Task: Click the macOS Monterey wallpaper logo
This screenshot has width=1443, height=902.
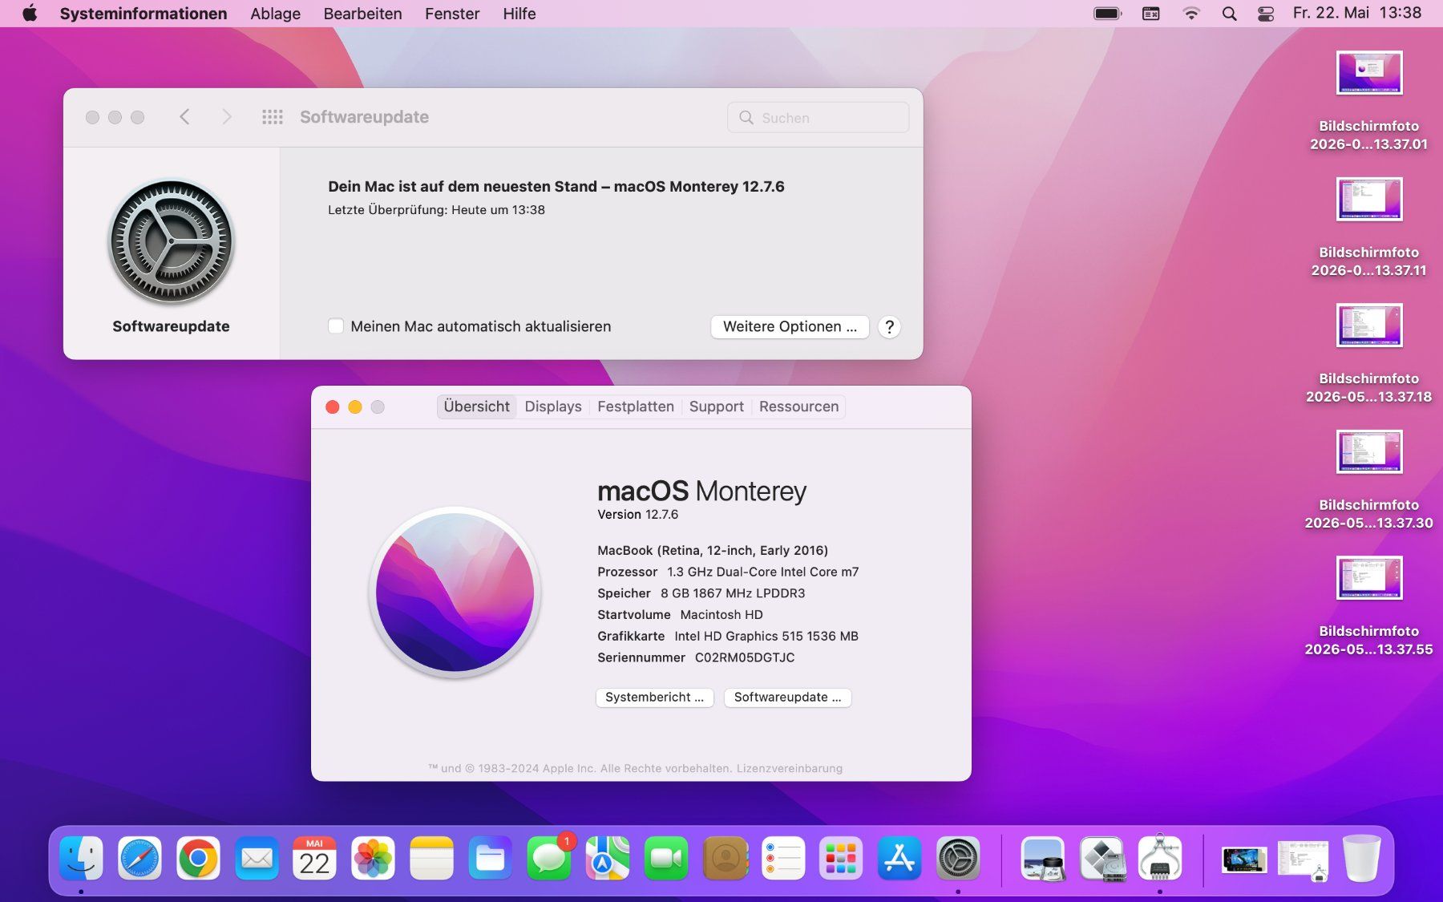Action: click(455, 593)
